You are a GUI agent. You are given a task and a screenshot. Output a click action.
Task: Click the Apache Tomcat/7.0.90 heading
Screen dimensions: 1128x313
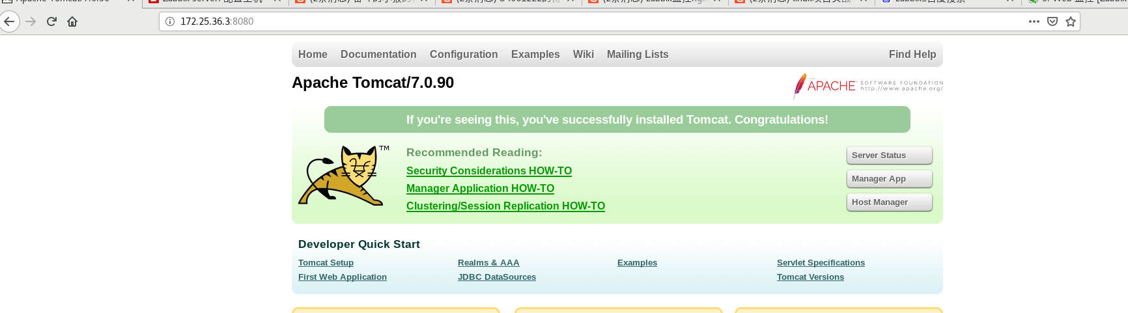pos(373,83)
